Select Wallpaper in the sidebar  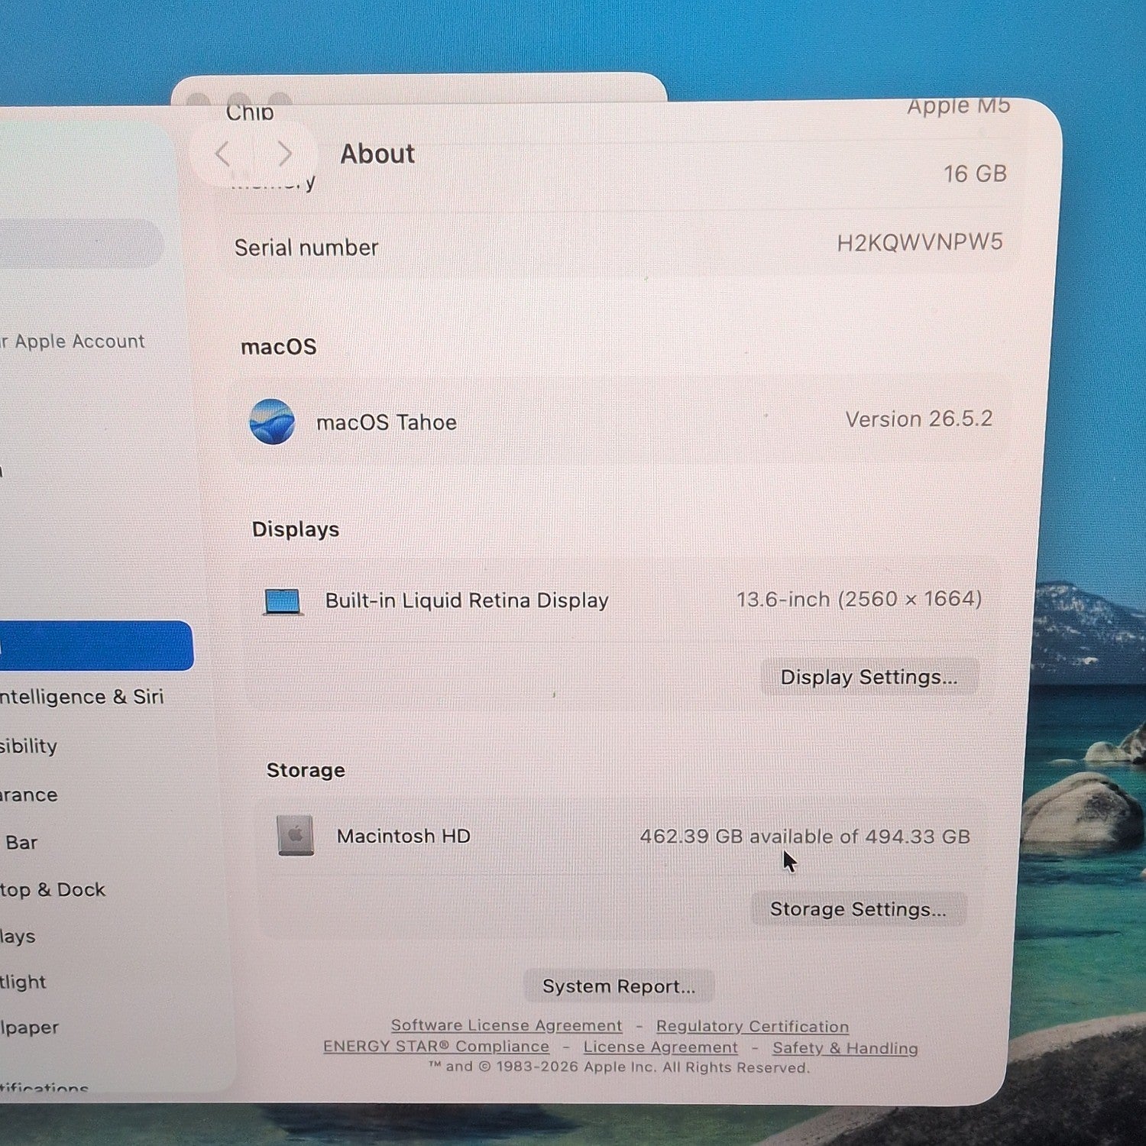(x=29, y=1028)
